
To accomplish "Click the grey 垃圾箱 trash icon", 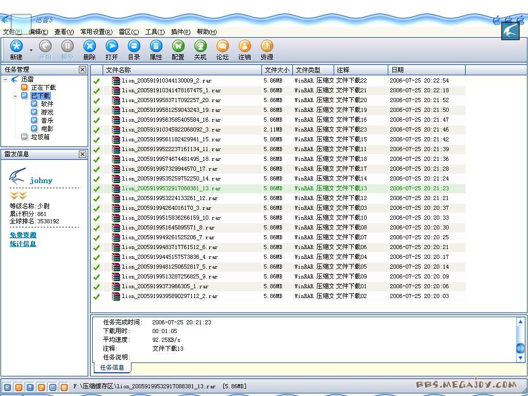I will tap(24, 137).
